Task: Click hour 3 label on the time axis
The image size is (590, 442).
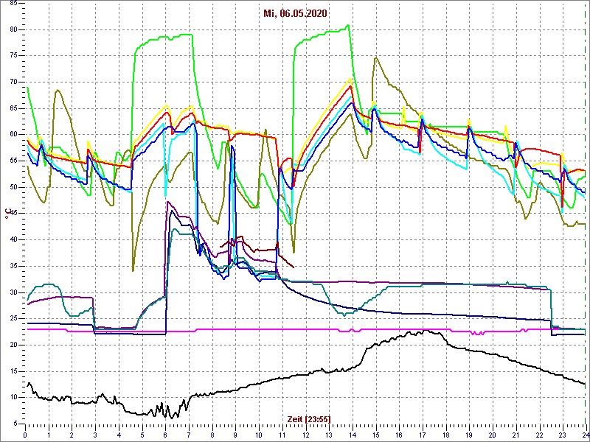Action: [x=95, y=433]
